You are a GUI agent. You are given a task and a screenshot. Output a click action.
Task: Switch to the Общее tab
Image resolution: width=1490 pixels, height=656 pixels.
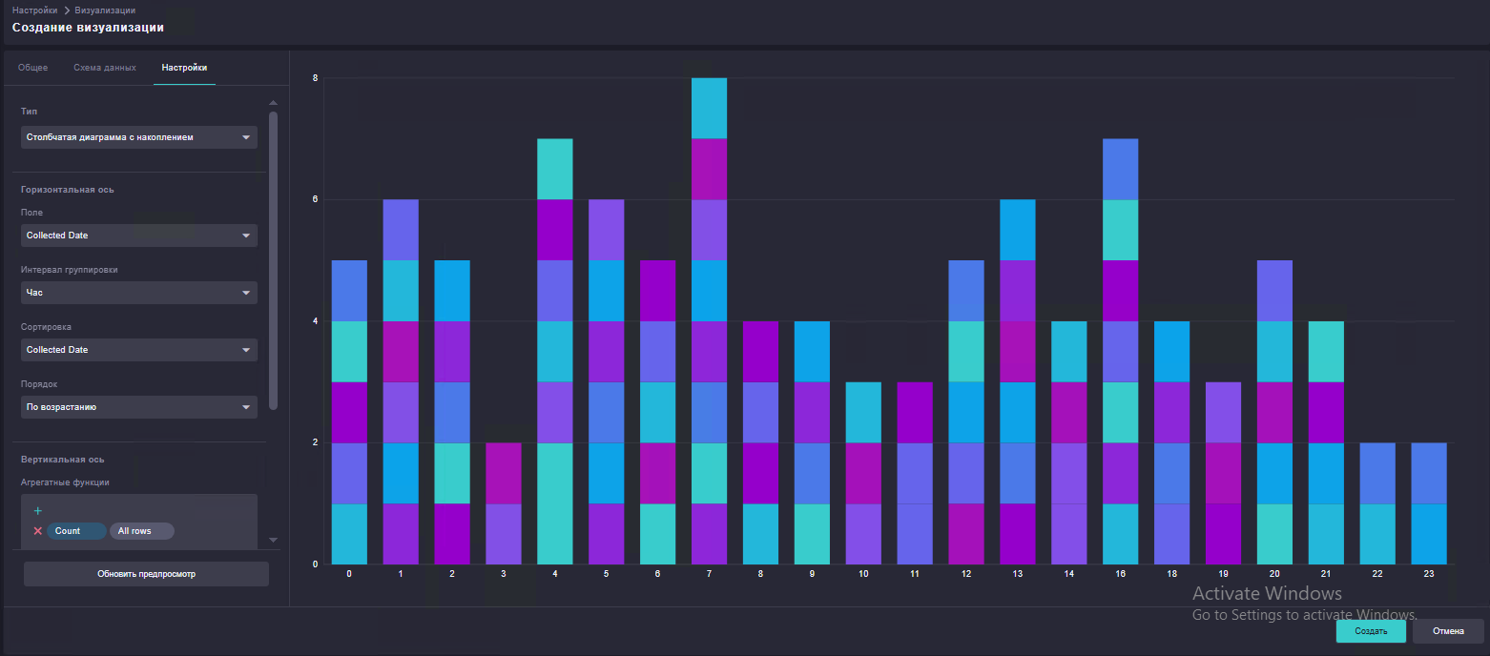pos(33,68)
